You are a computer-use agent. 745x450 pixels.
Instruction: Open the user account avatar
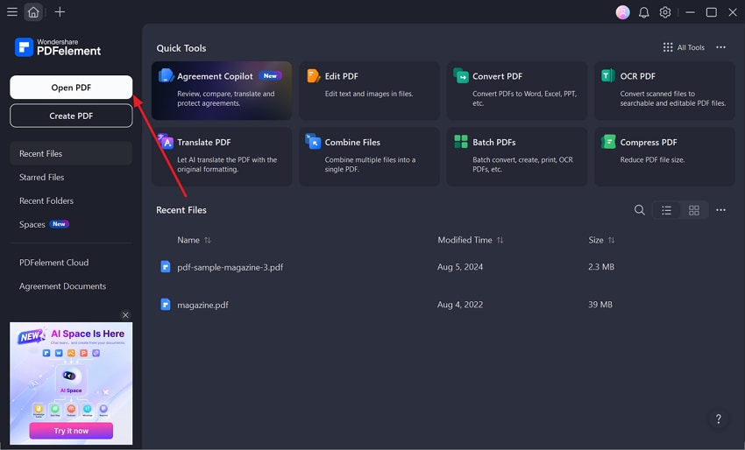[622, 12]
